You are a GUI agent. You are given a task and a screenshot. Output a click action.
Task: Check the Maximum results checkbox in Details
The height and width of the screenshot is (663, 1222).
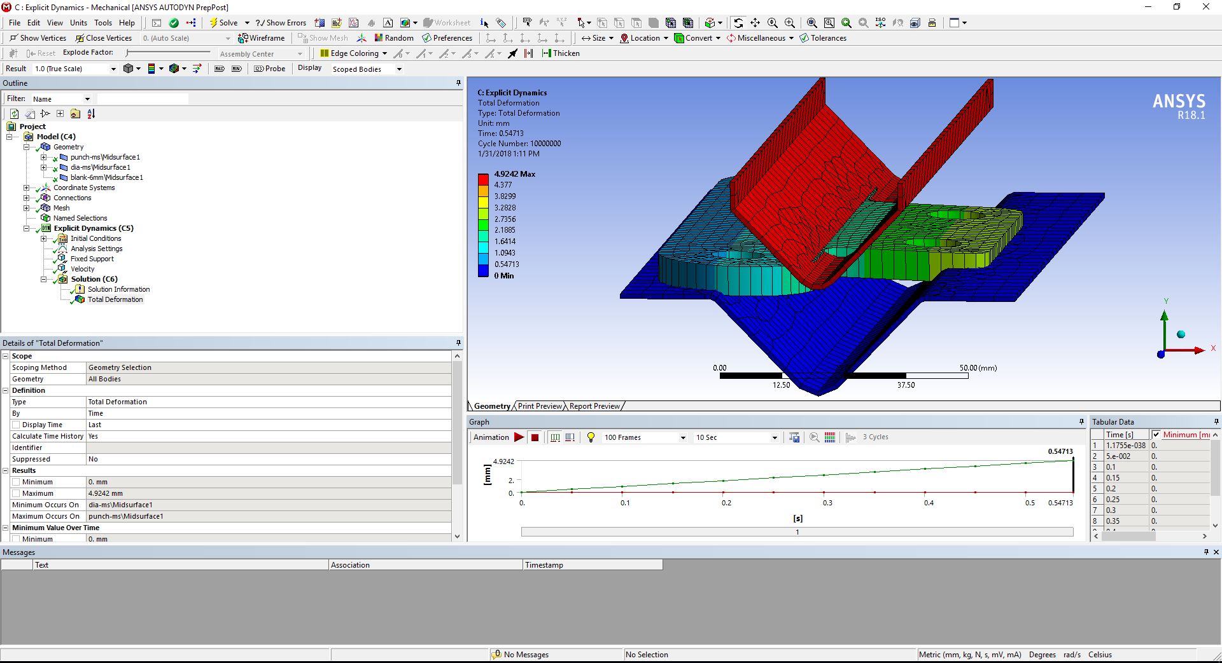(17, 493)
